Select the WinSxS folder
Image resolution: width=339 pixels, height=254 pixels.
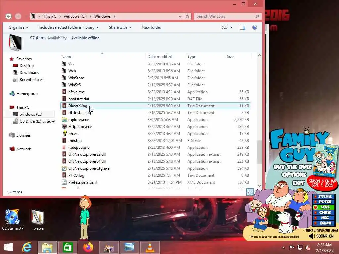tap(74, 85)
